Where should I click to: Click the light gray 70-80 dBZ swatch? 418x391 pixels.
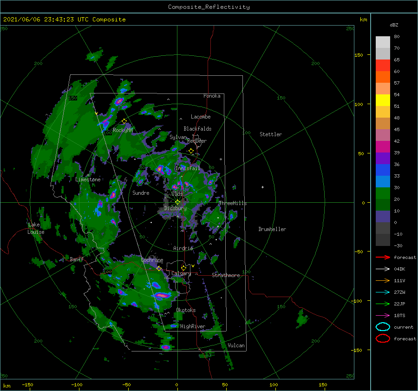[x=383, y=42]
